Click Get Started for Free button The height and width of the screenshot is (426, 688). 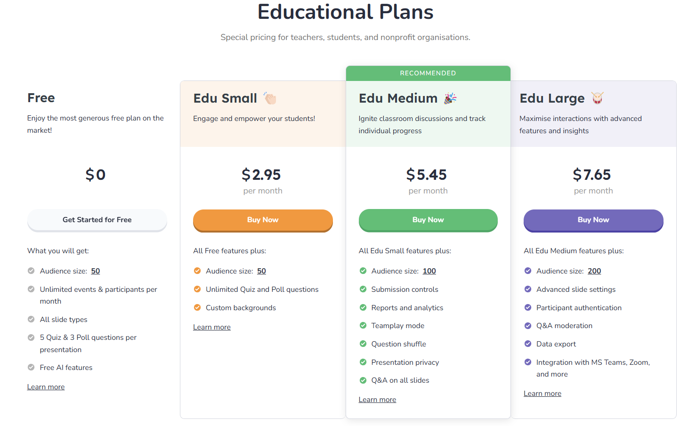coord(97,220)
